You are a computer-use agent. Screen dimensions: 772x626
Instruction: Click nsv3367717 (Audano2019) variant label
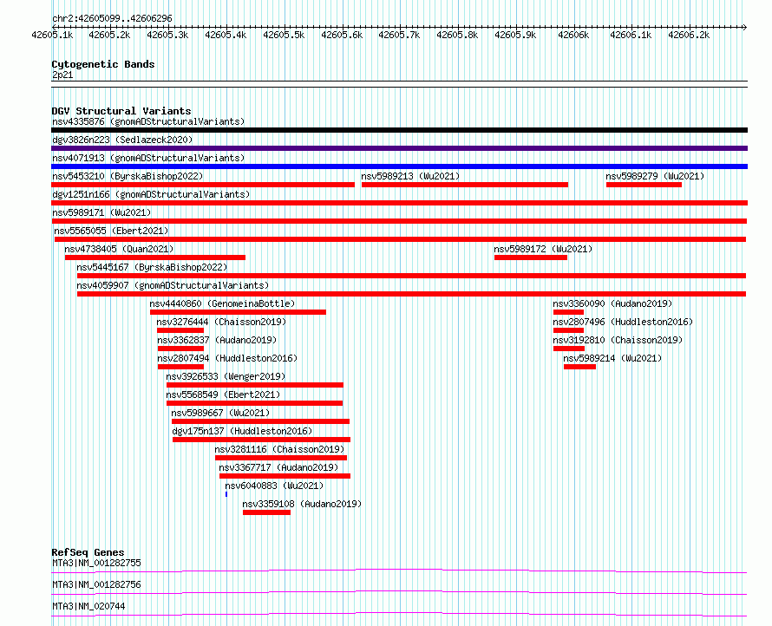pos(278,467)
